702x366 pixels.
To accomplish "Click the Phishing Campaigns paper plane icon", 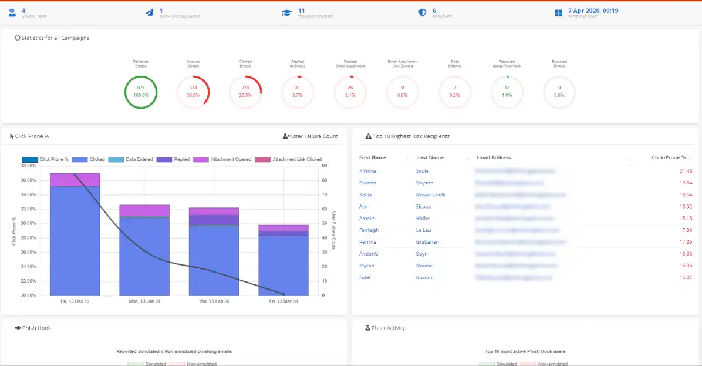I will pyautogui.click(x=150, y=13).
